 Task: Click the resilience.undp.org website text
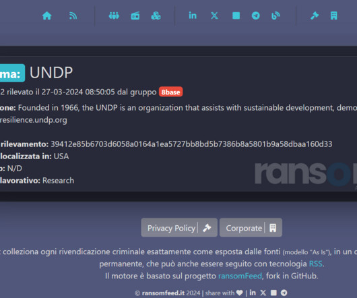pyautogui.click(x=34, y=120)
